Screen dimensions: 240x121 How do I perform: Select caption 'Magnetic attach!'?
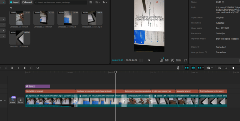(x=187, y=91)
